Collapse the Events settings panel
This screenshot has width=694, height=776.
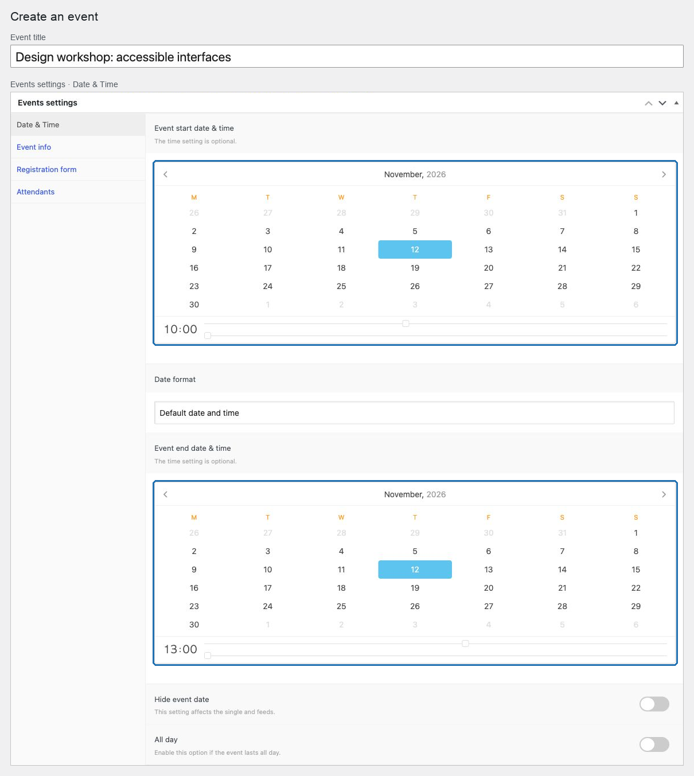677,103
